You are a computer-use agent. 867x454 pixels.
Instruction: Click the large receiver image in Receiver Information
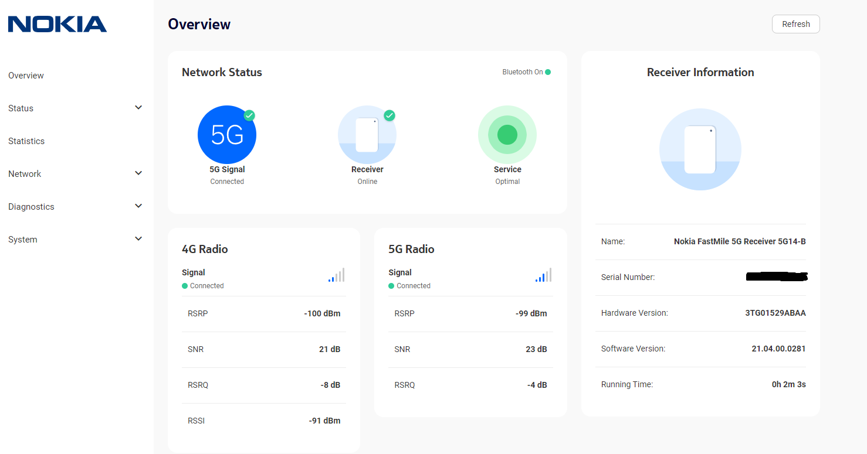click(x=700, y=149)
